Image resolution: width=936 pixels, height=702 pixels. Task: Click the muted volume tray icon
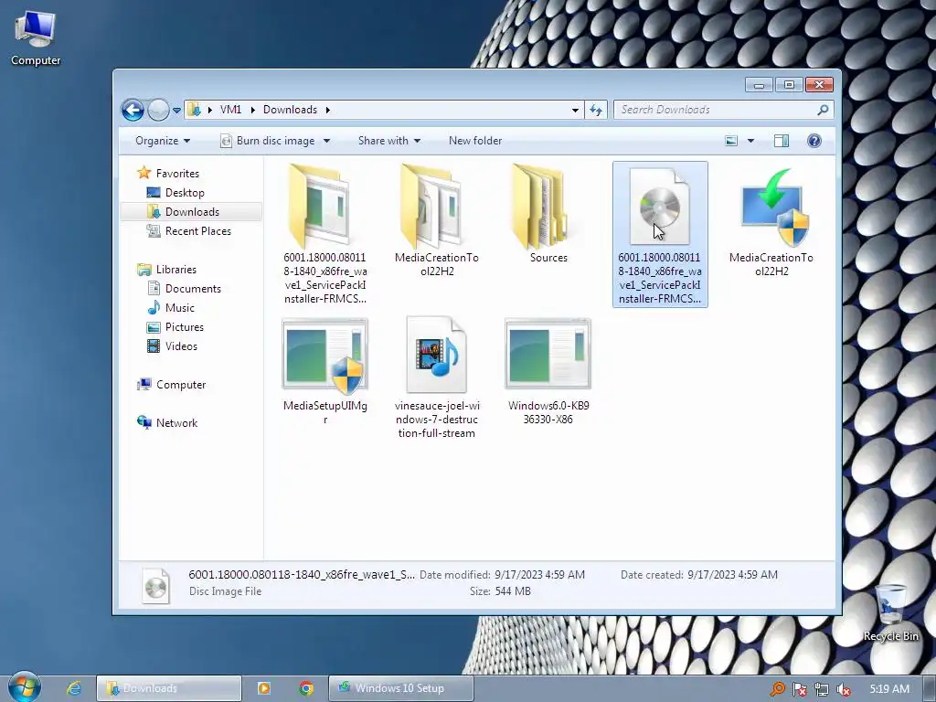pyautogui.click(x=844, y=689)
